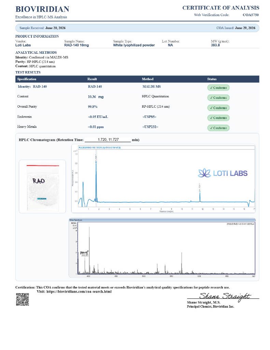Click the Content Conforms status badge
This screenshot has height=350, width=270.
[218, 98]
